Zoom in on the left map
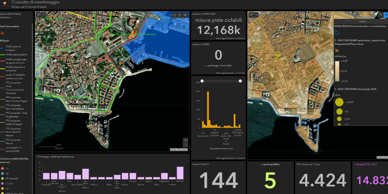 [x=185, y=140]
